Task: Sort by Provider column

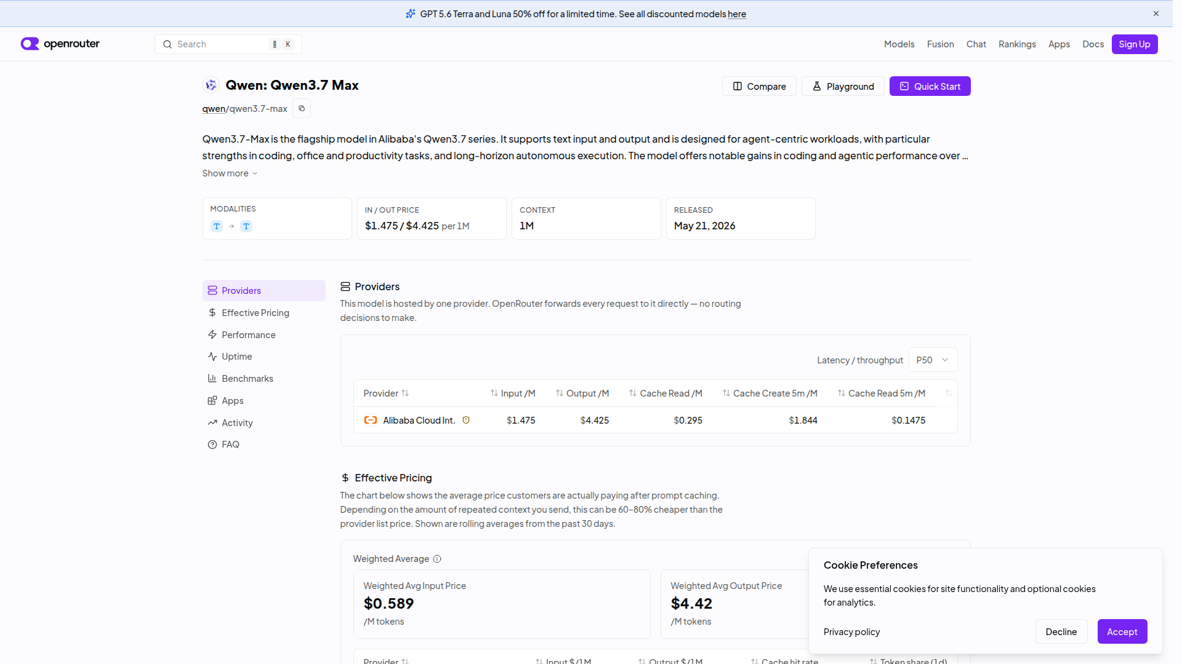Action: click(386, 393)
